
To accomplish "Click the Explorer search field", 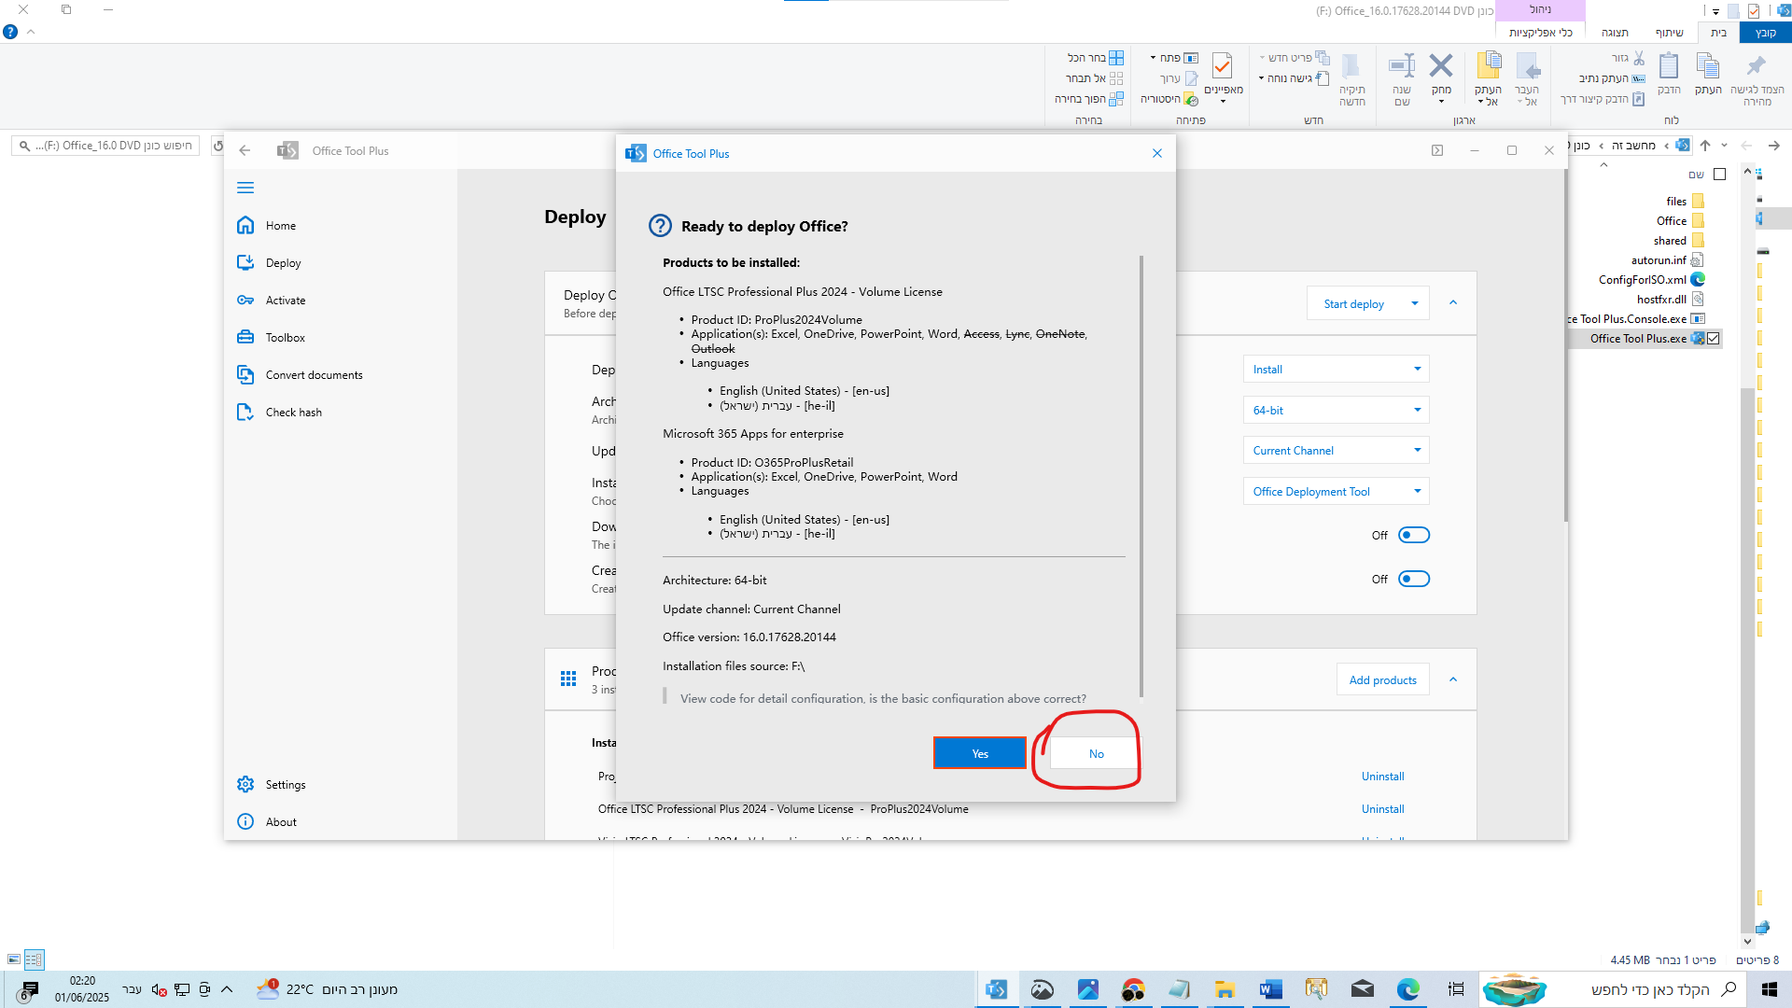I will pyautogui.click(x=105, y=146).
